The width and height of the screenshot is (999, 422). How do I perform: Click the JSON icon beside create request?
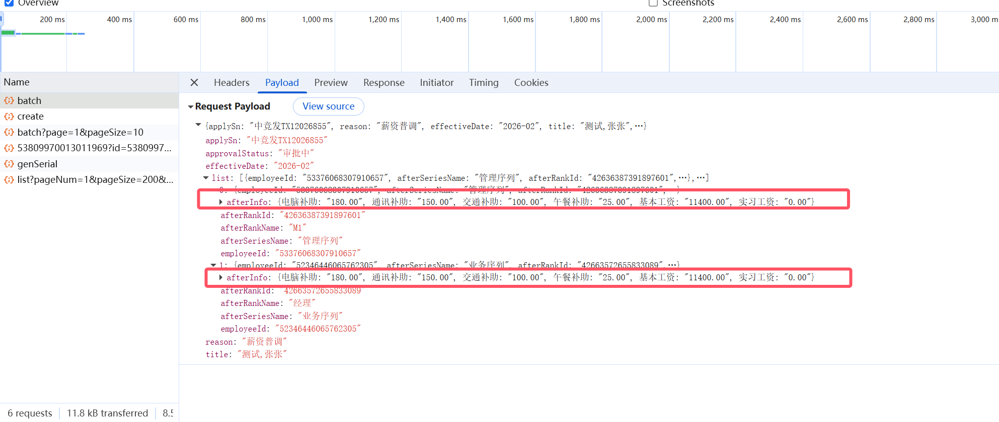tap(9, 117)
